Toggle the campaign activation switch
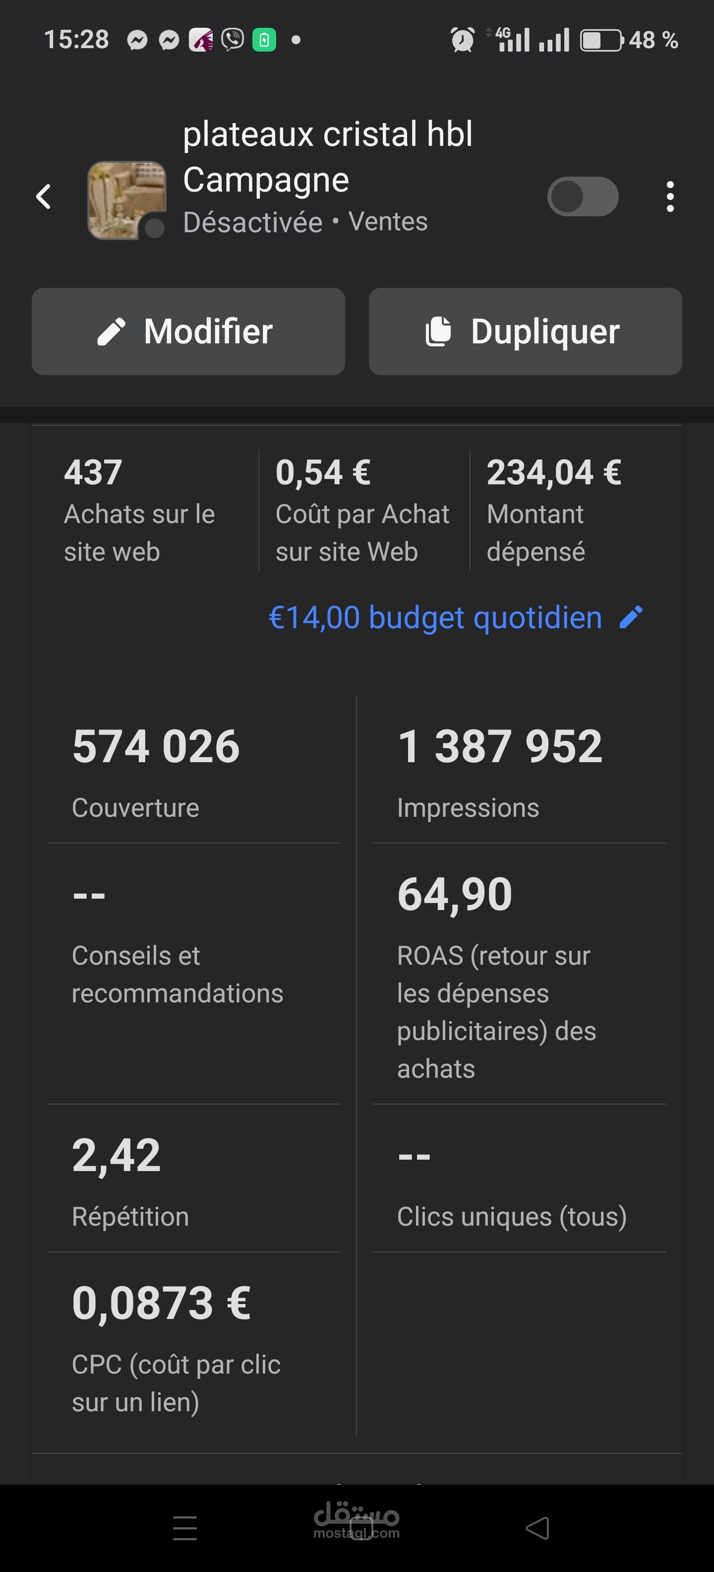The image size is (714, 1572). coord(583,196)
